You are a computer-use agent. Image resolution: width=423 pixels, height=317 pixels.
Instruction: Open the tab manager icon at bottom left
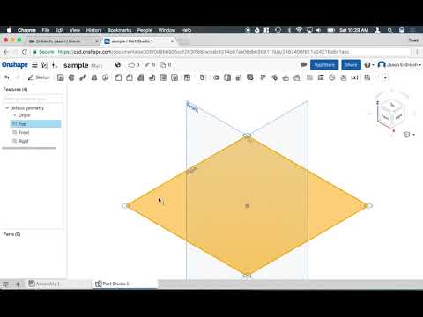coord(5,284)
